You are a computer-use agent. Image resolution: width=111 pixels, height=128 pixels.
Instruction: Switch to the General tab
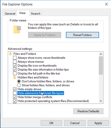(10, 14)
